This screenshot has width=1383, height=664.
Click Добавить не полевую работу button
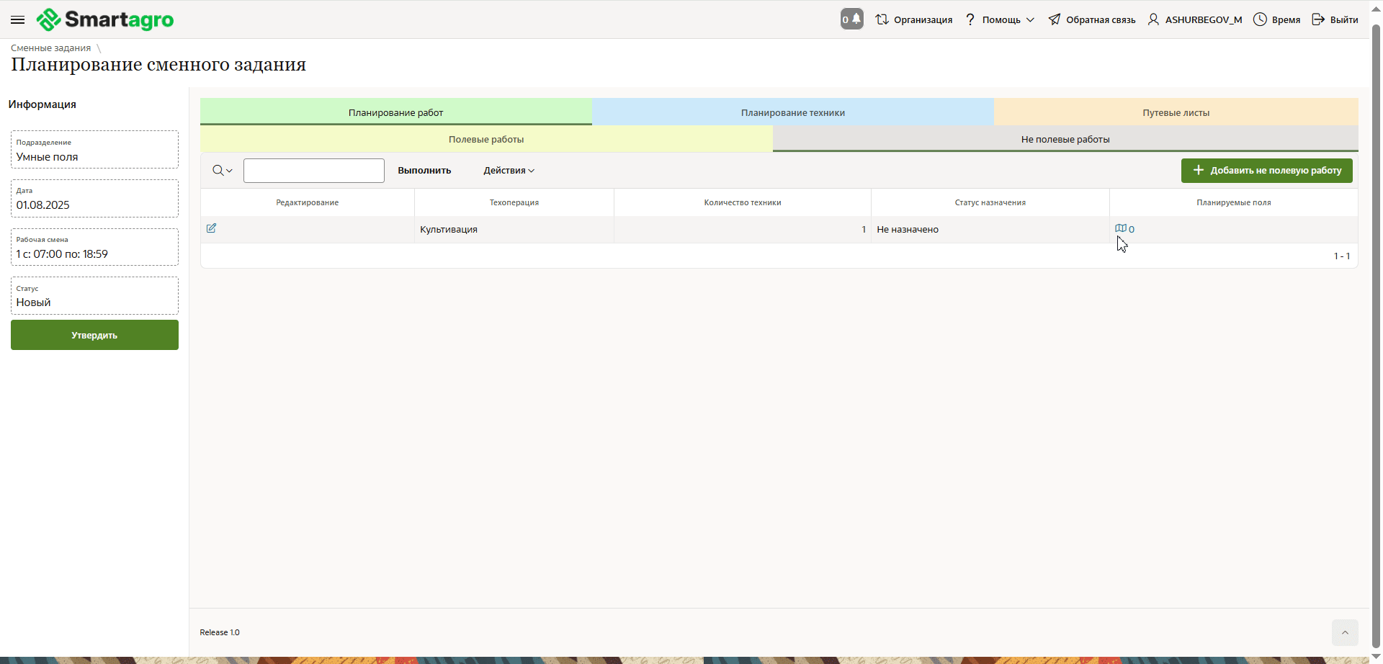1266,171
